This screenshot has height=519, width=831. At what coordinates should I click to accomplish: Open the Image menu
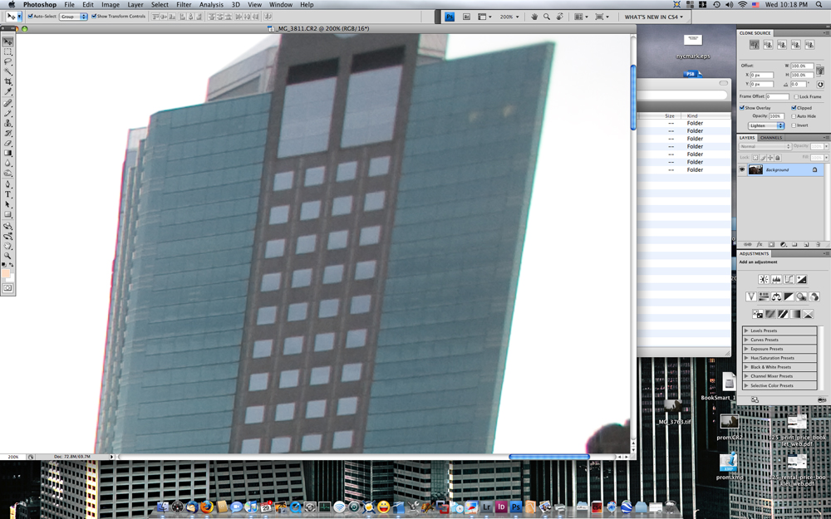click(111, 5)
